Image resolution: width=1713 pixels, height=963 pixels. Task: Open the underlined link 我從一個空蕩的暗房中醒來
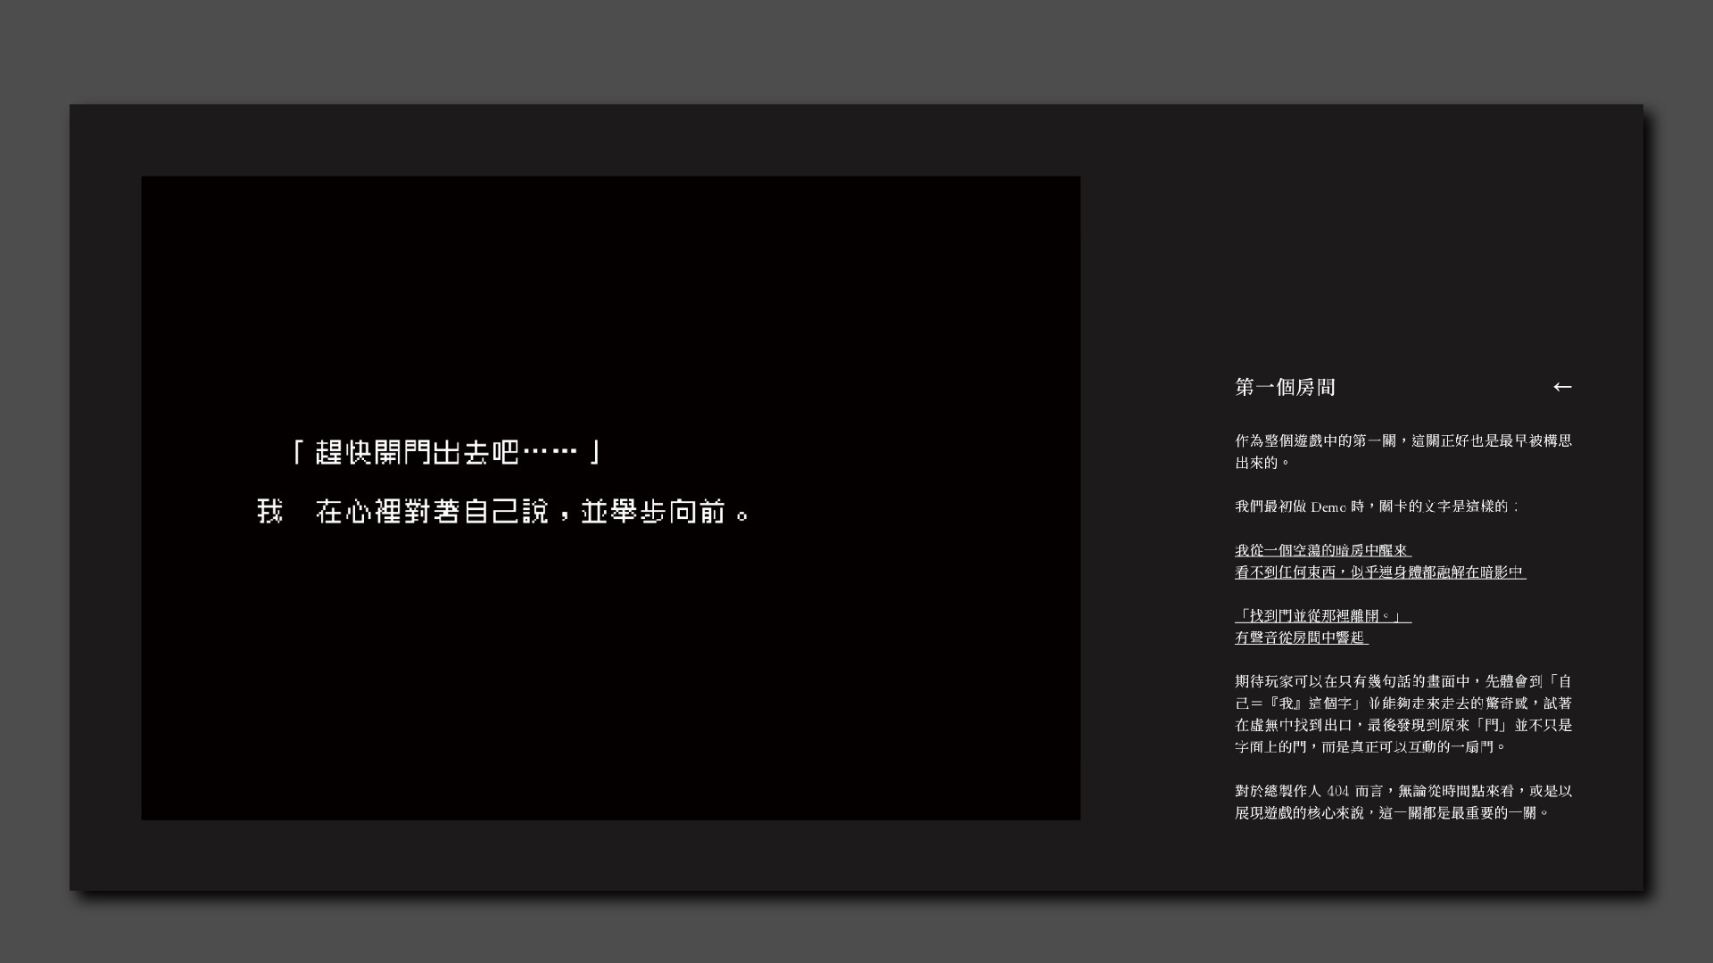(1322, 551)
